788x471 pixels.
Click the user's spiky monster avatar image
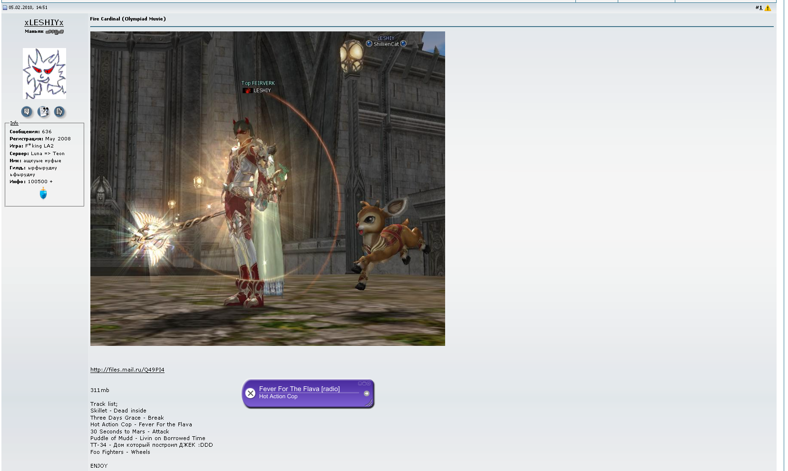44,73
